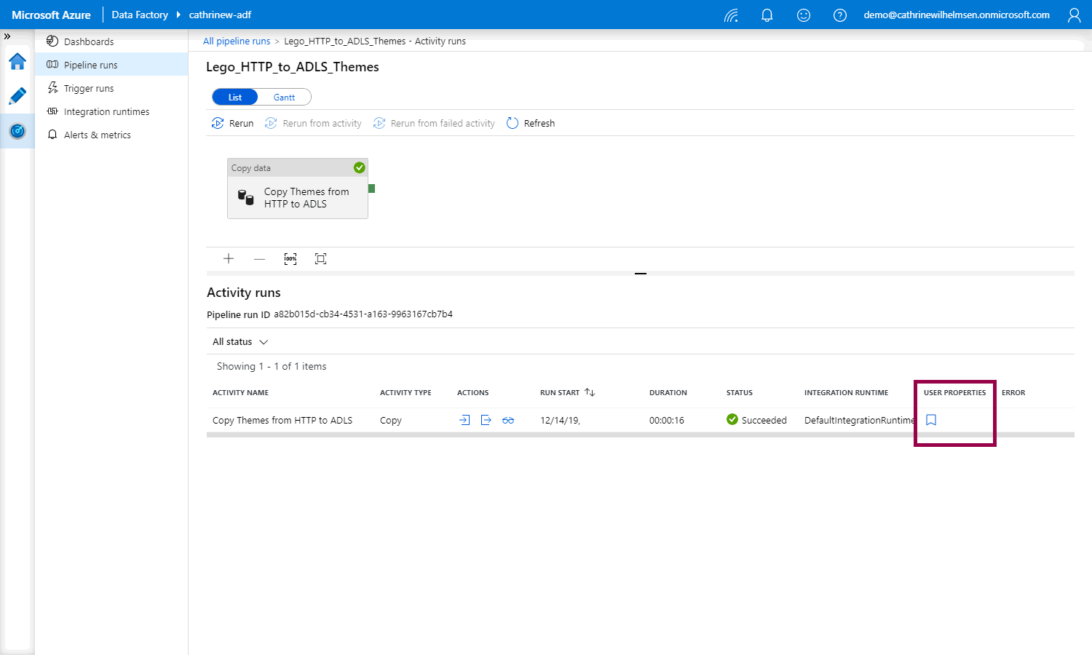1092x655 pixels.
Task: Click the activity Input icon in Actions
Action: (464, 420)
